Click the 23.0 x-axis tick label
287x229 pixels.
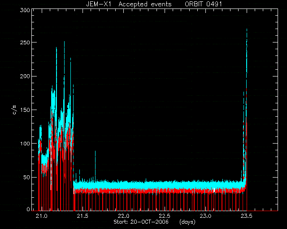pos(206,216)
